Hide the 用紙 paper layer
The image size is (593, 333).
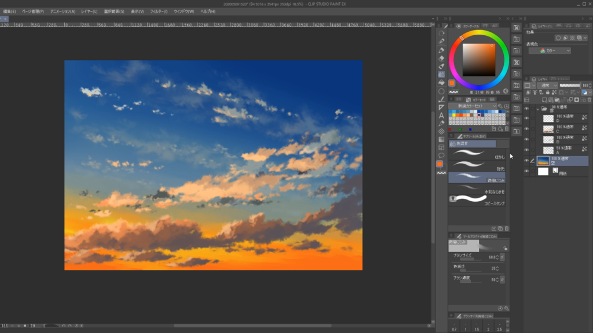[x=526, y=171]
